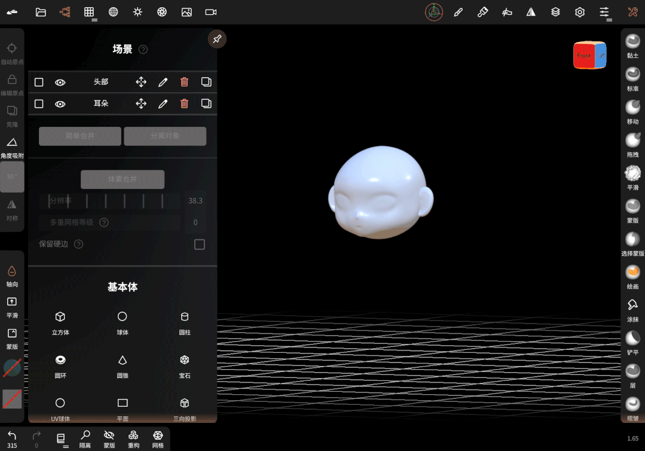Open the files folder icon

click(41, 13)
